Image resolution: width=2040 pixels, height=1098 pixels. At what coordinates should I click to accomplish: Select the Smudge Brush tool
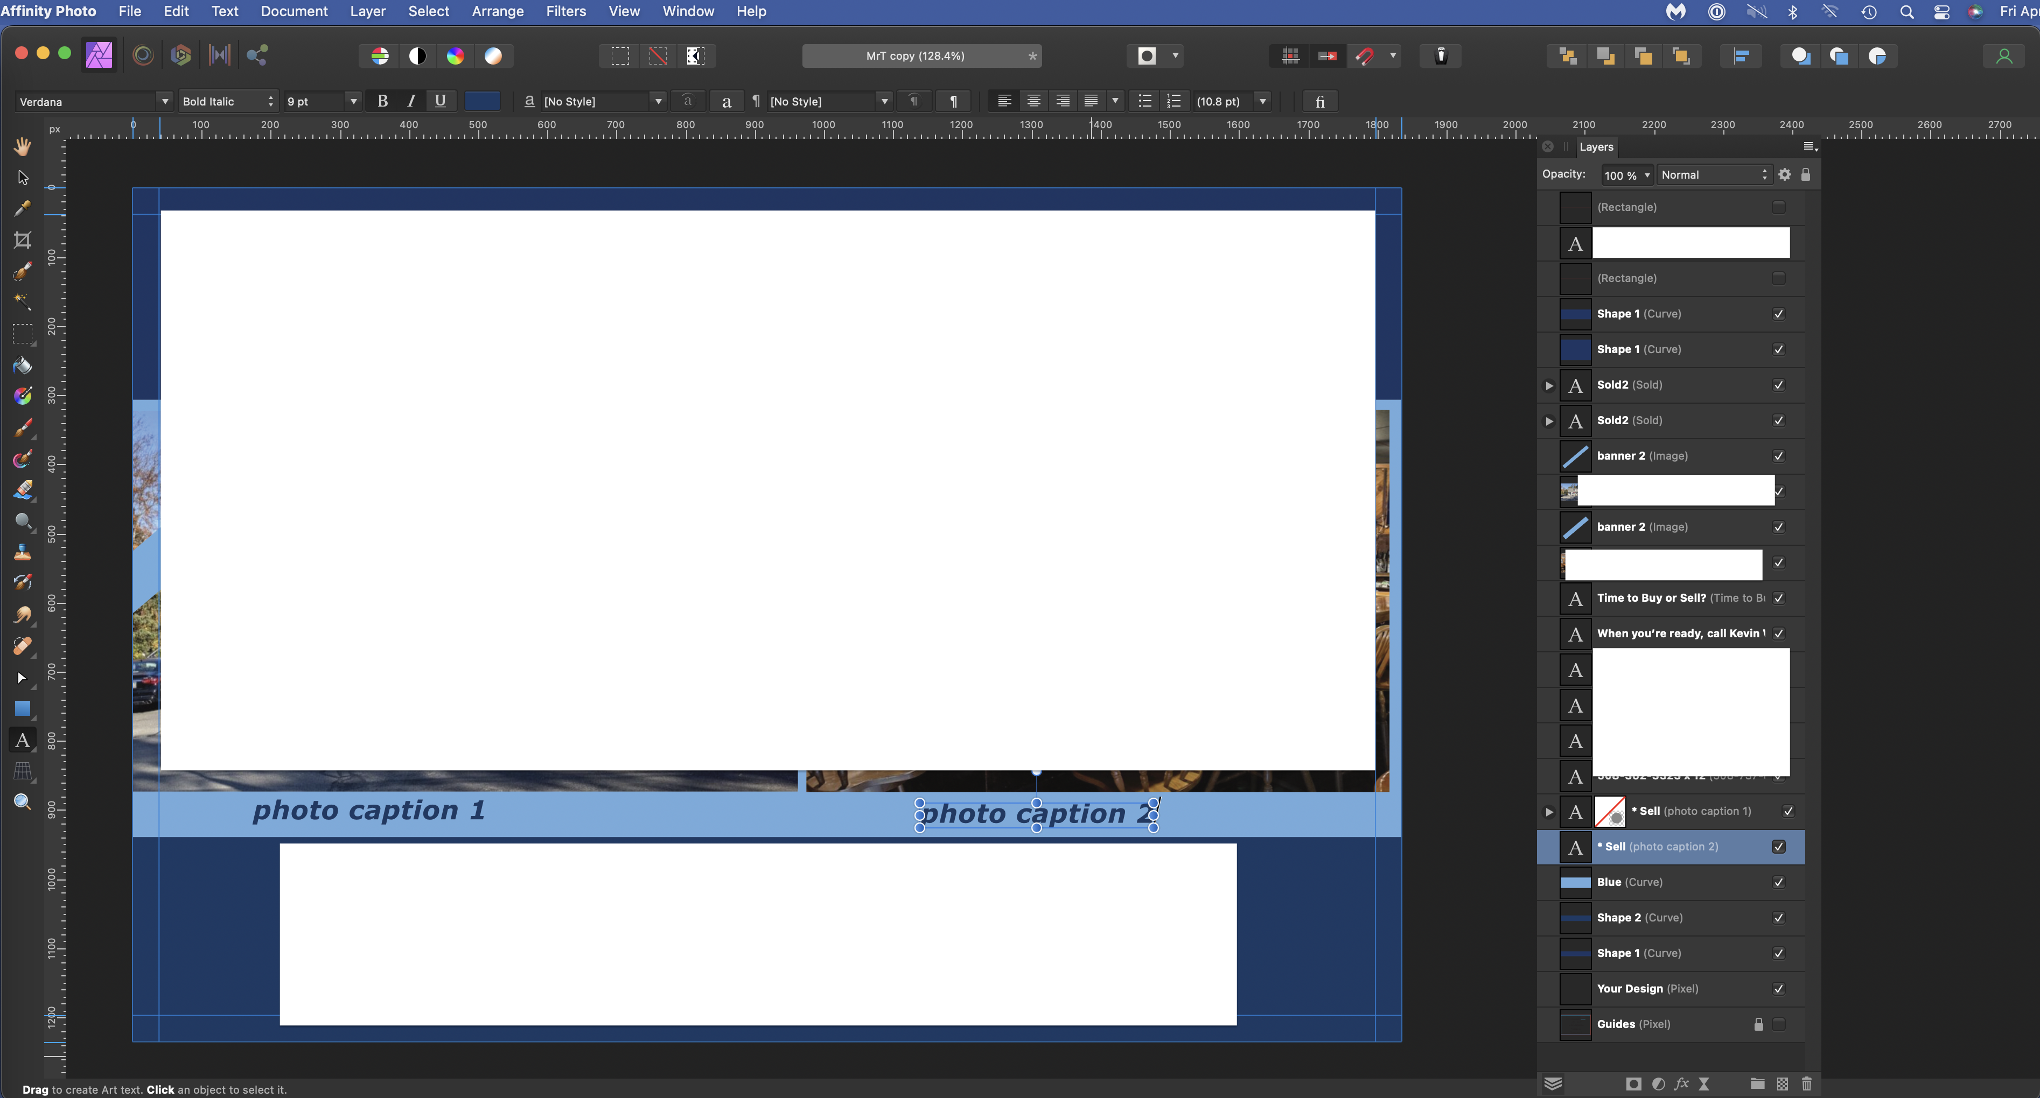(x=22, y=614)
